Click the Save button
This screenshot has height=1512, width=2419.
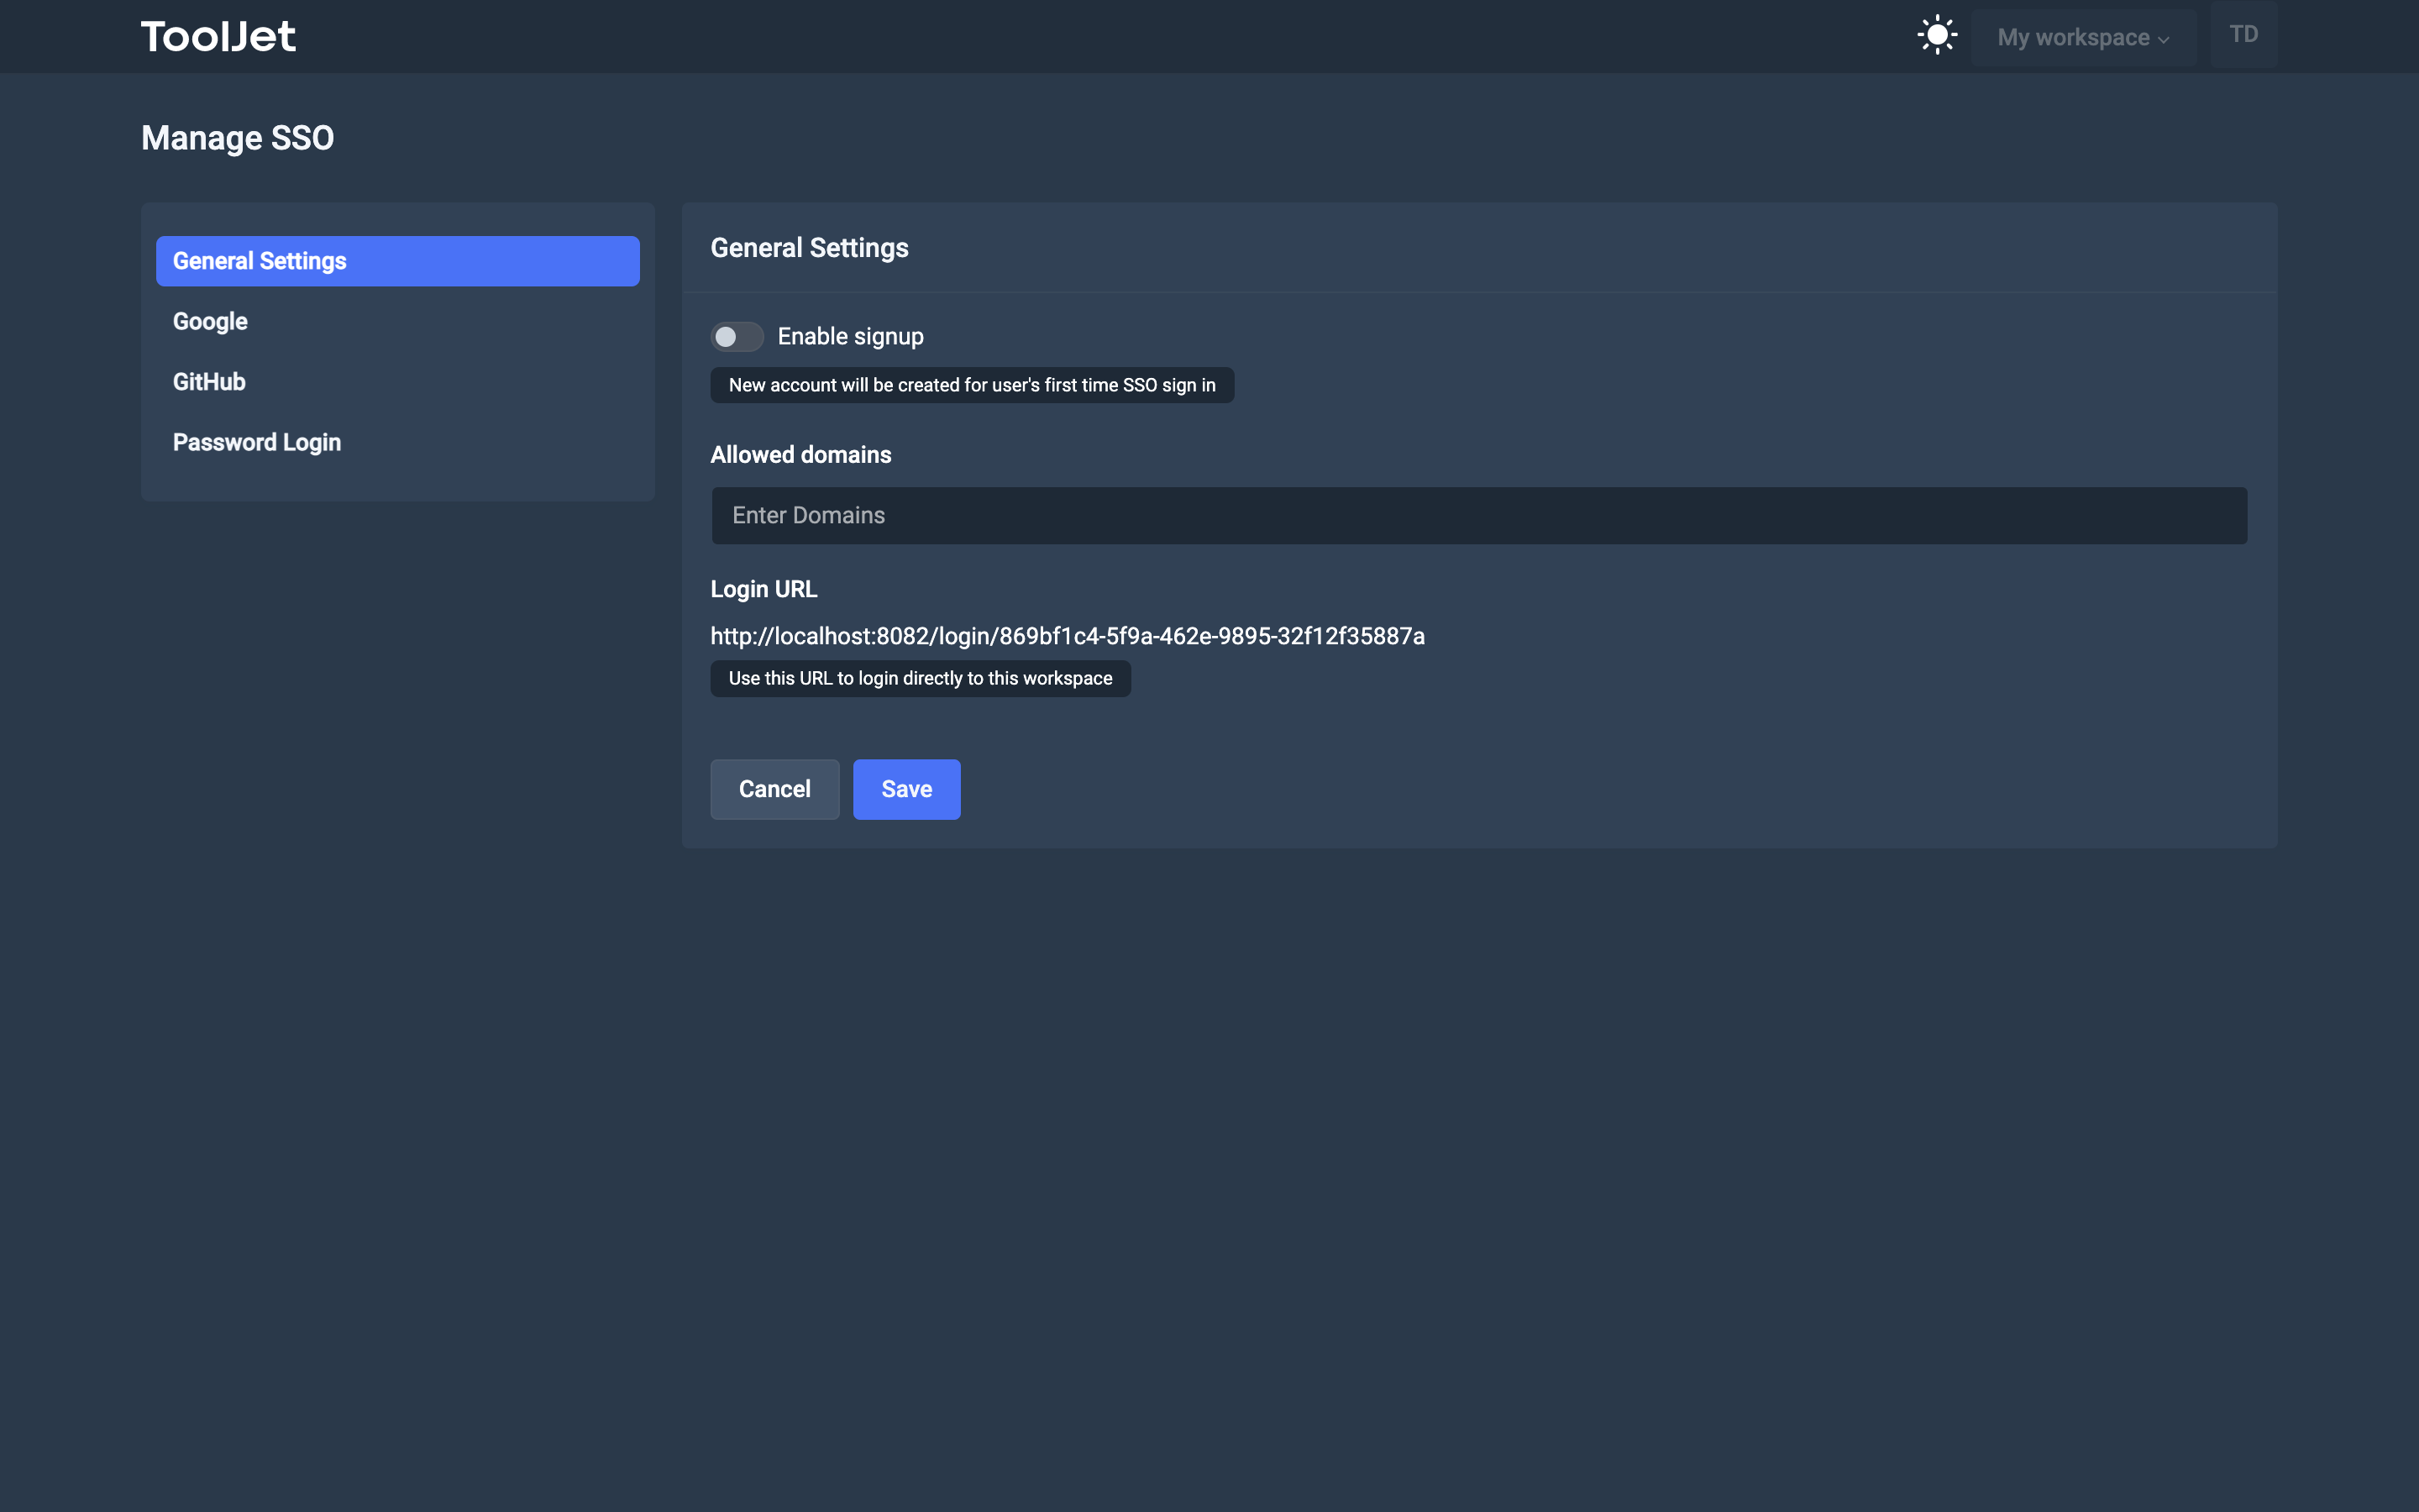pyautogui.click(x=905, y=789)
